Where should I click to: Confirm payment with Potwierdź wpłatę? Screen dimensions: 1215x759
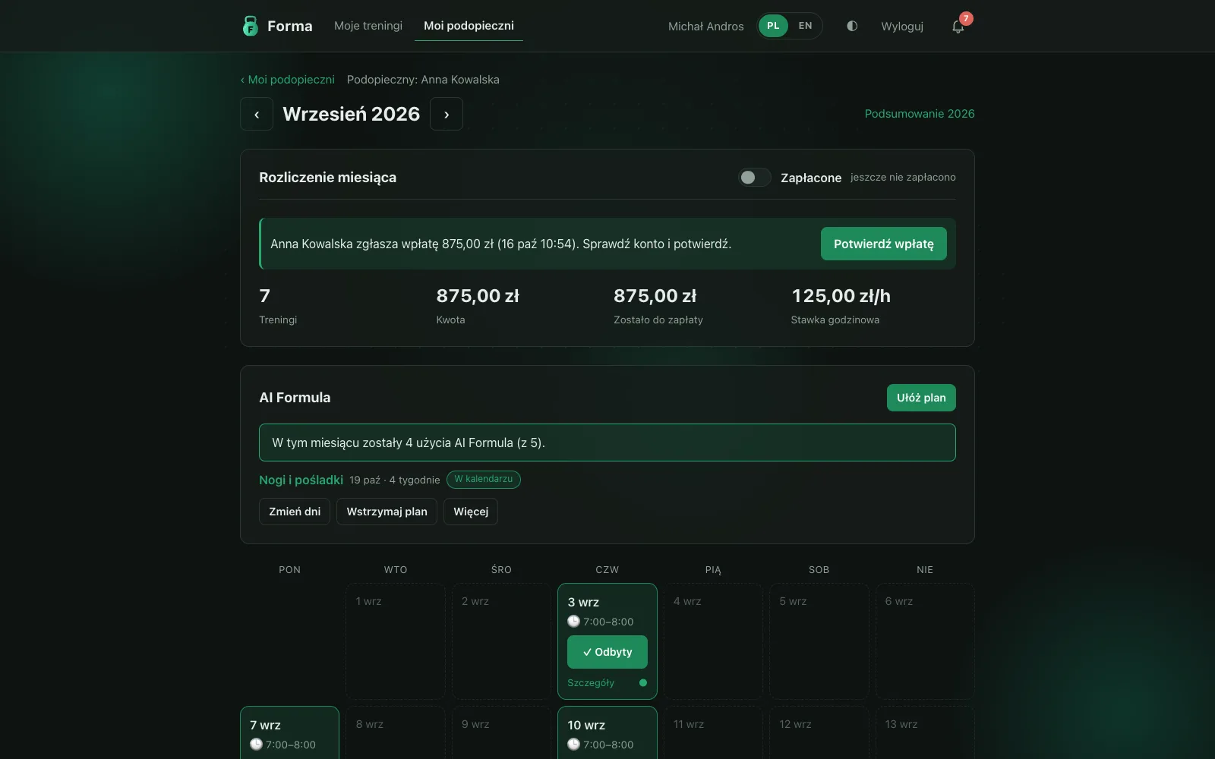point(884,244)
